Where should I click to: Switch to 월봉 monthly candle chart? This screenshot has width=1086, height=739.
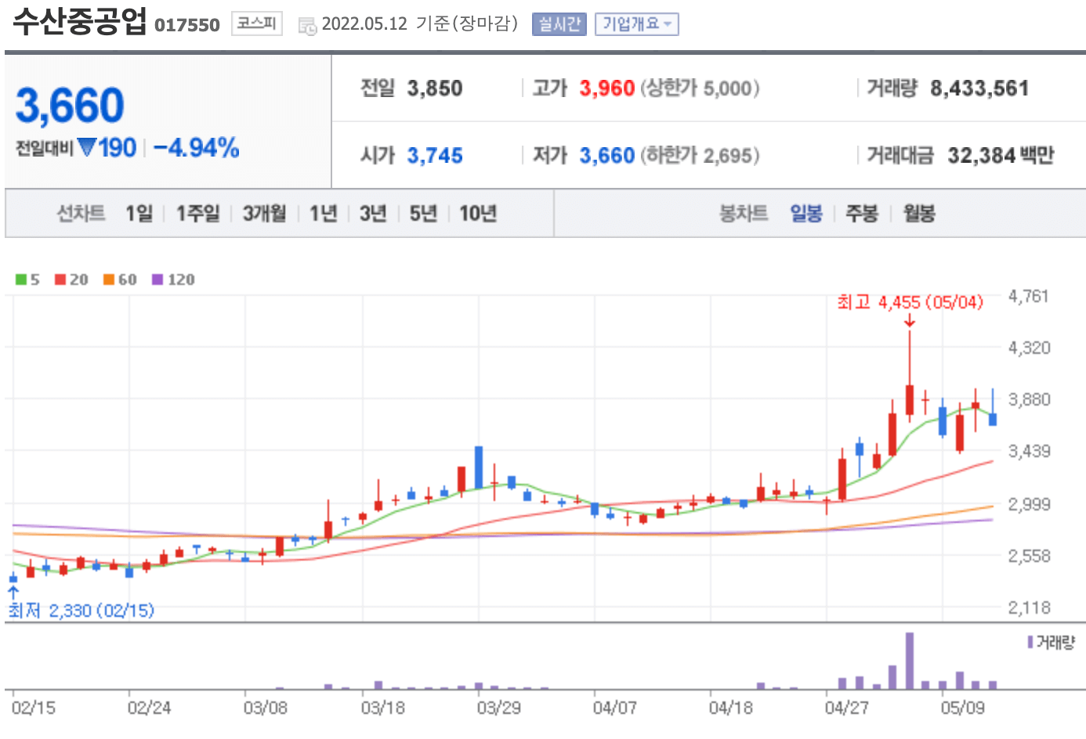click(919, 213)
